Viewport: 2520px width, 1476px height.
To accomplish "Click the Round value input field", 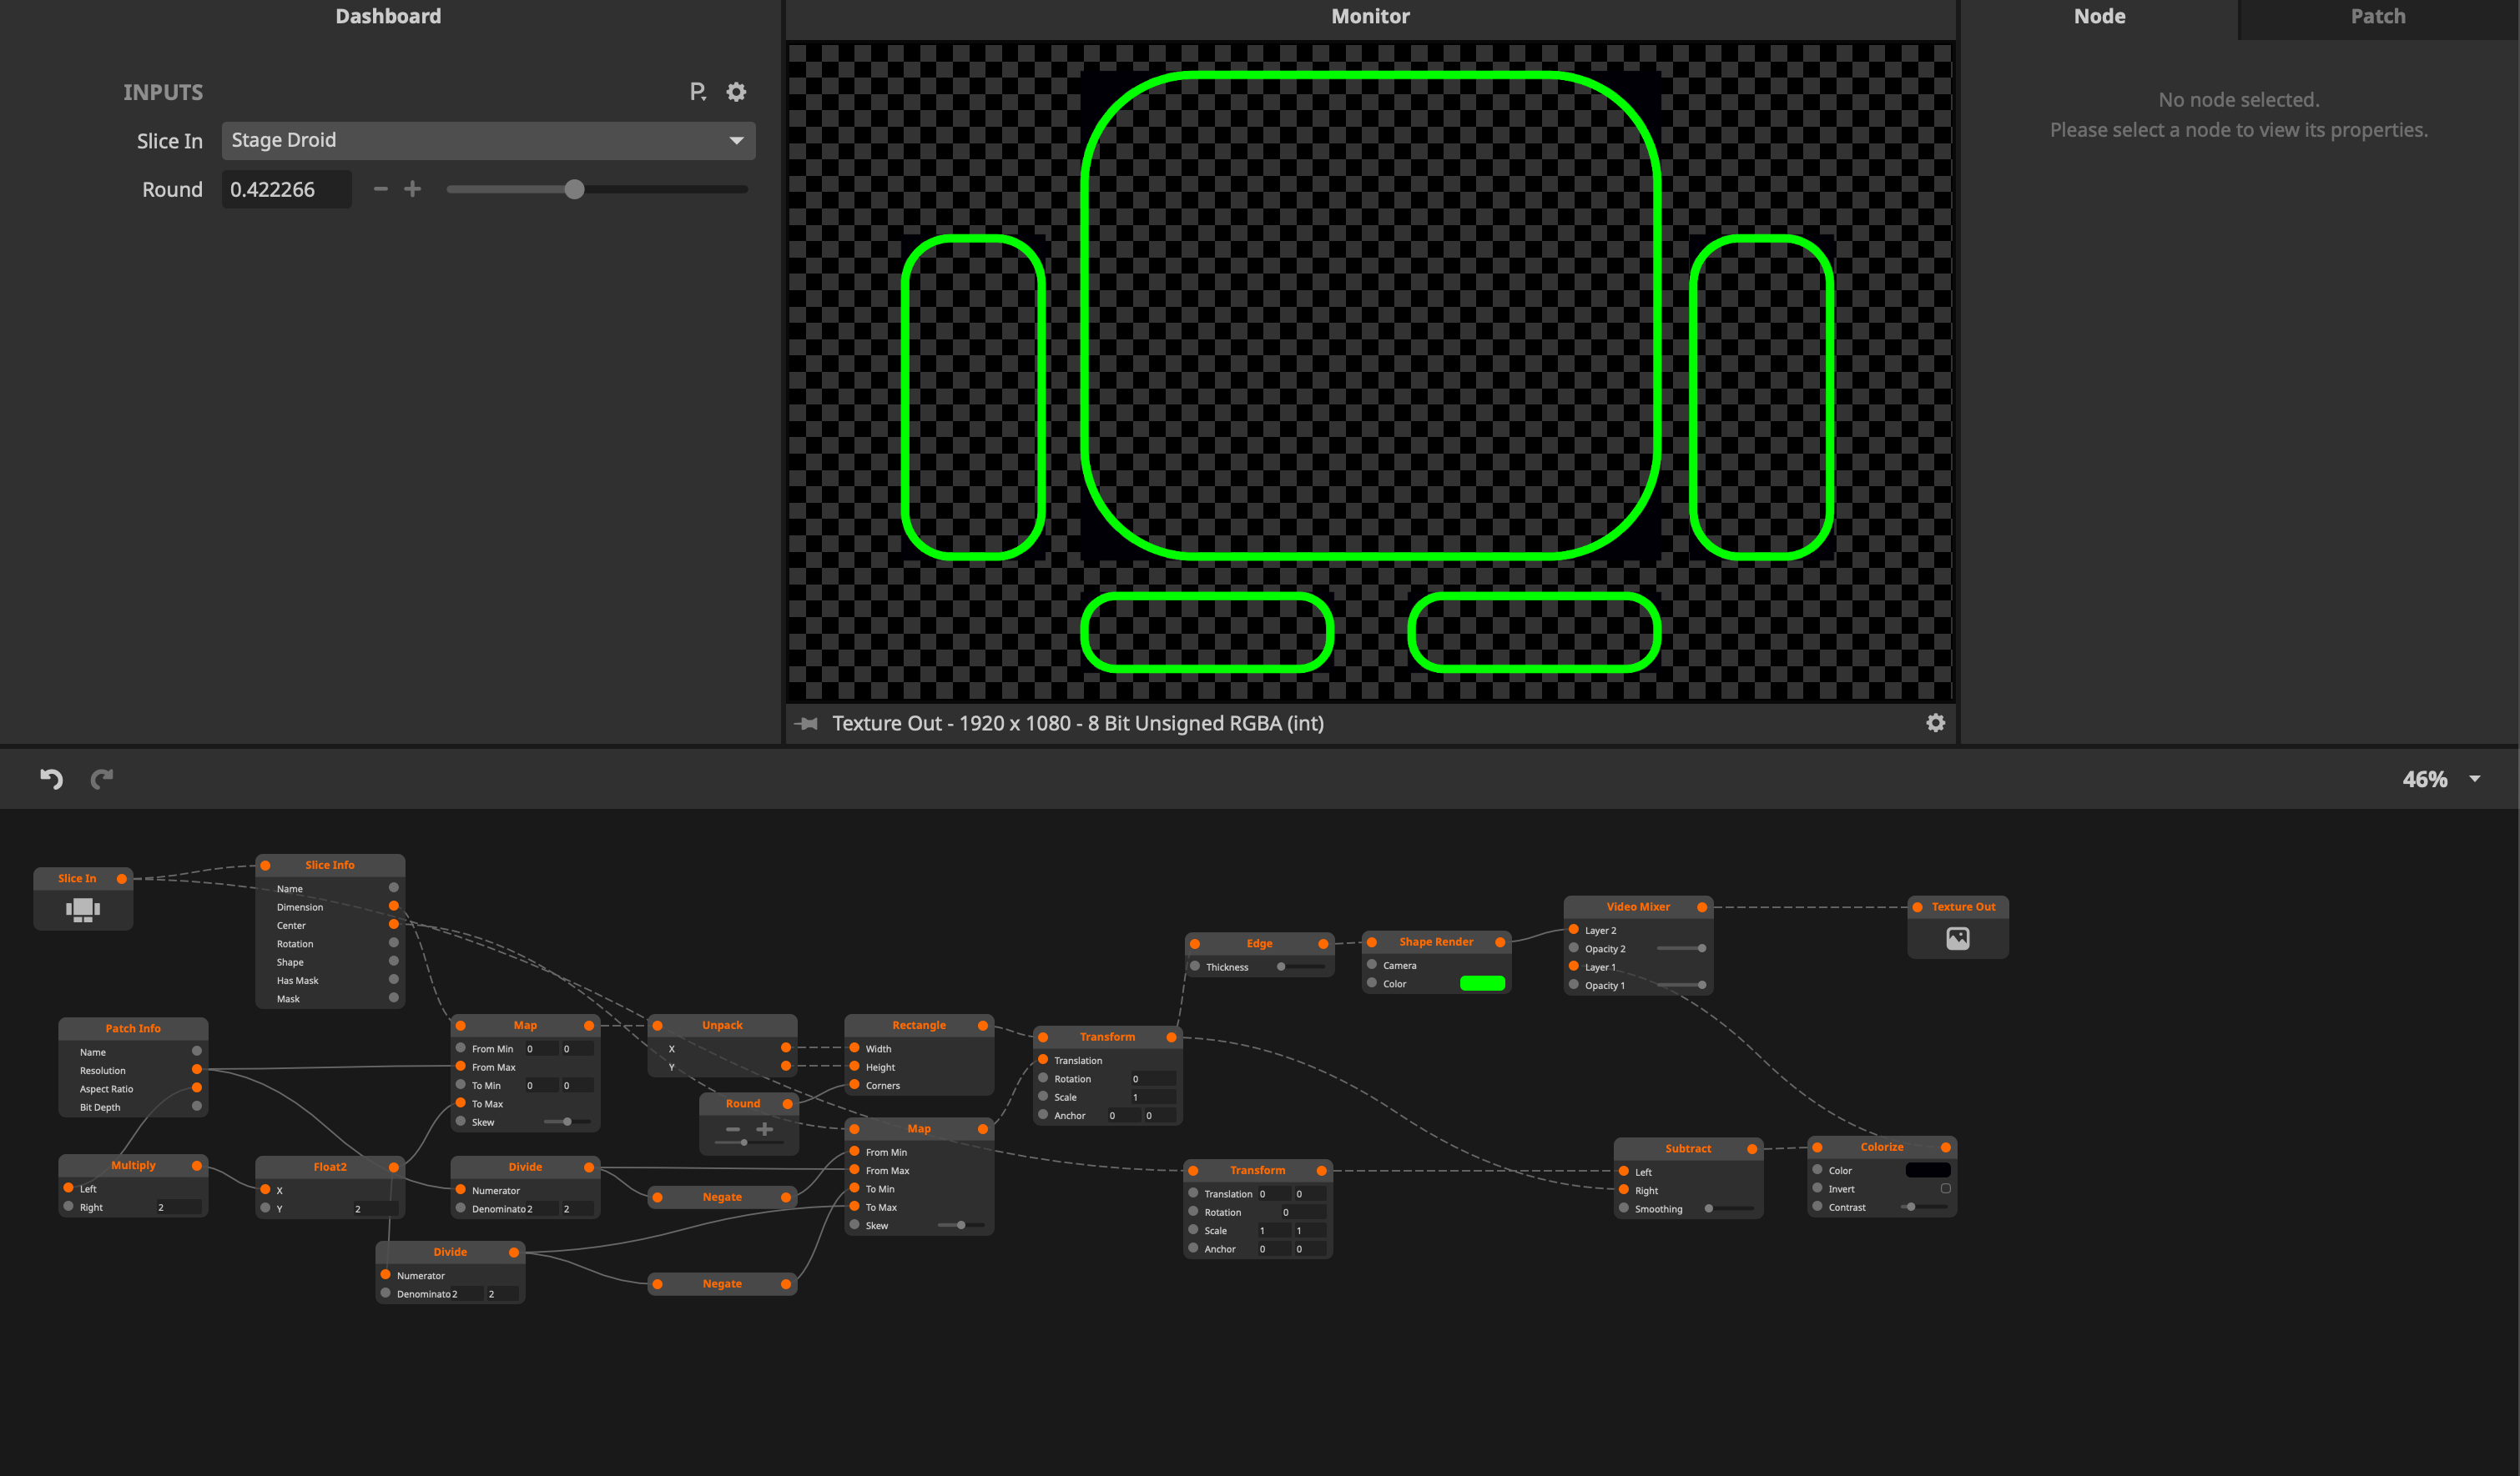I will pos(286,188).
